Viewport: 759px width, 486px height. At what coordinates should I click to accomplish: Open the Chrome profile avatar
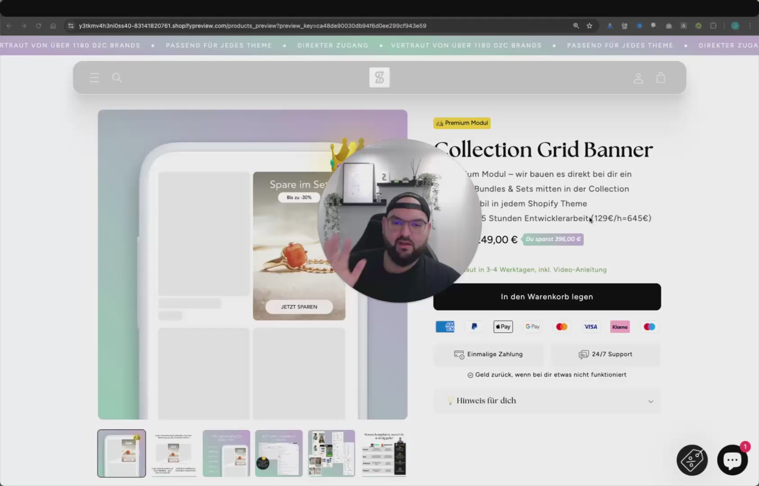point(736,26)
